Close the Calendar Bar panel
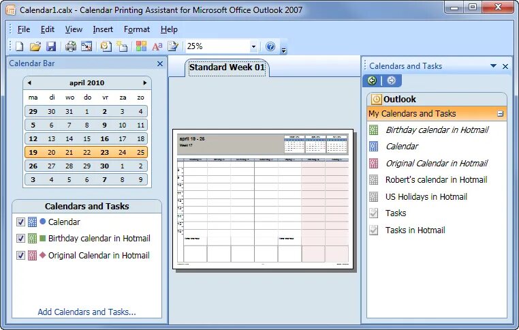Screen dimensions: 519x330 [x=160, y=63]
